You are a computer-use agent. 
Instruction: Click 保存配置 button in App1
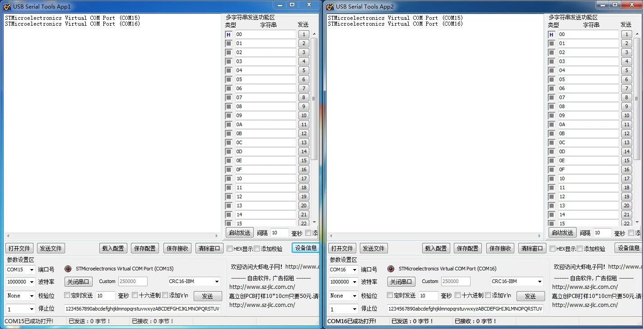coord(145,248)
